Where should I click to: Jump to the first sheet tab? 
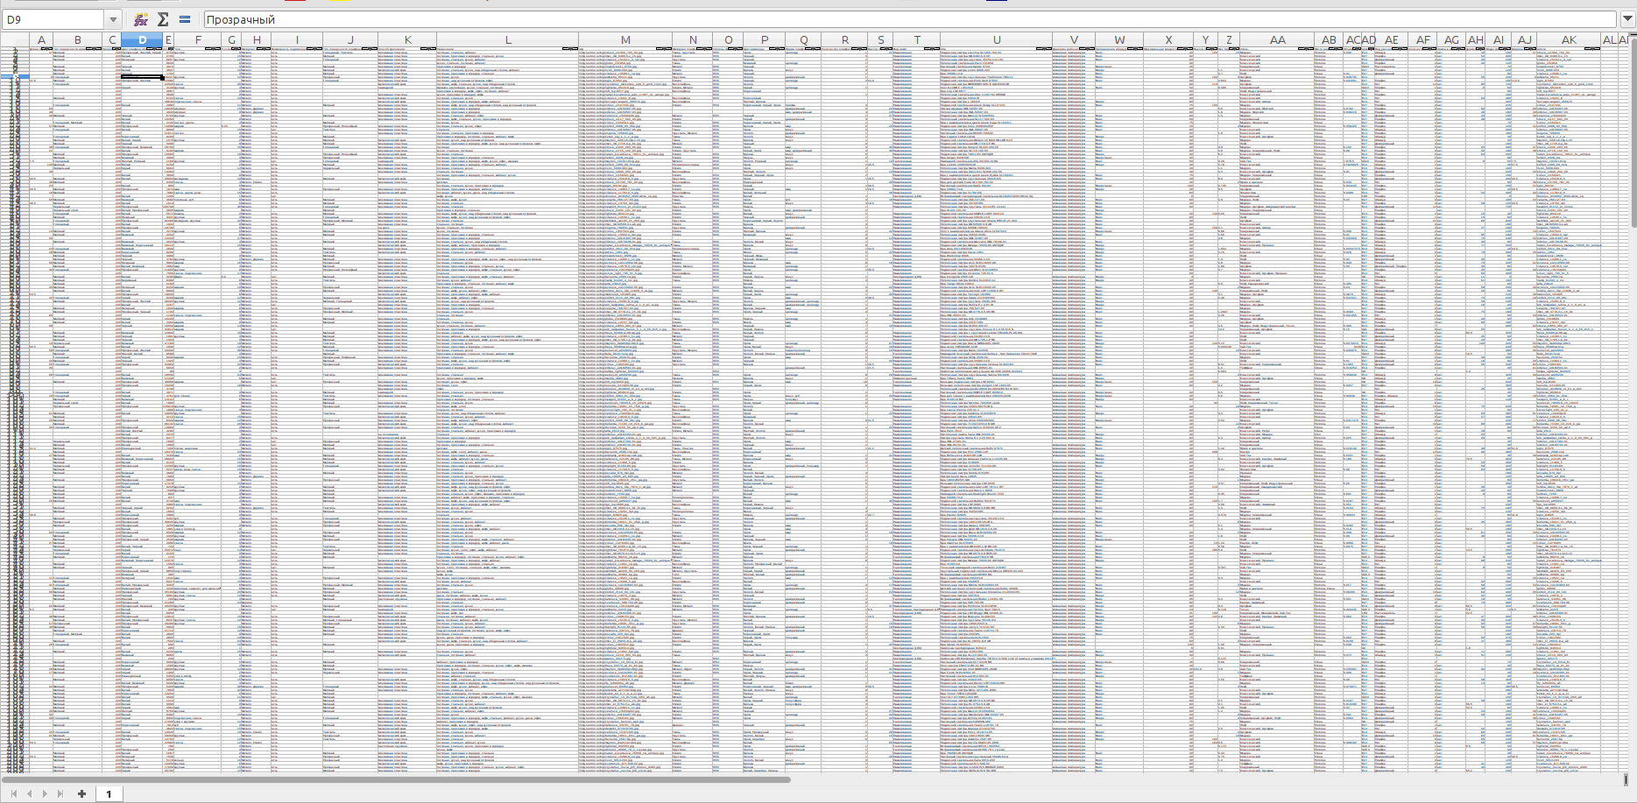[13, 793]
